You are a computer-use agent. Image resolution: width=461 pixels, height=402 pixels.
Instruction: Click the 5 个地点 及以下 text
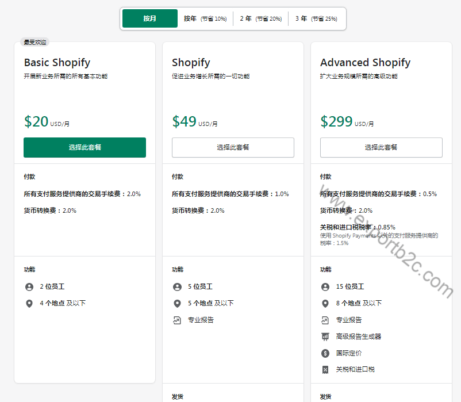(211, 303)
